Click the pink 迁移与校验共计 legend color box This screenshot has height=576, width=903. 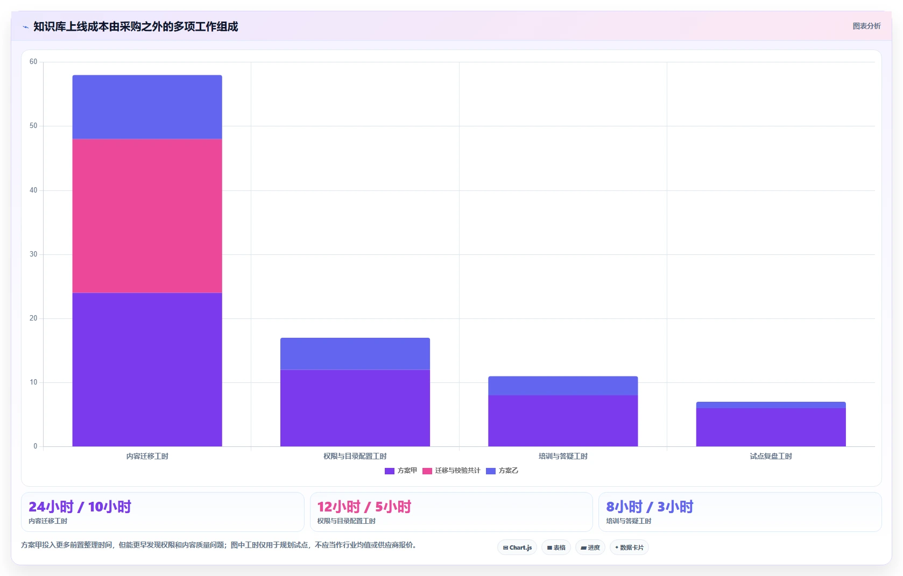[x=427, y=471]
